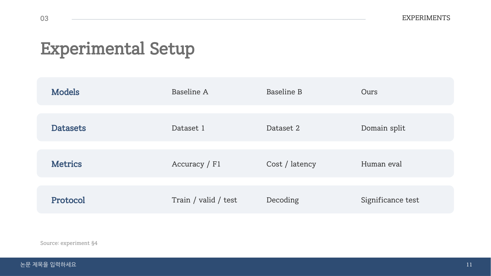Click the Protocol row heading

click(68, 200)
